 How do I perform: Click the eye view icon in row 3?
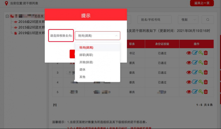point(189,72)
